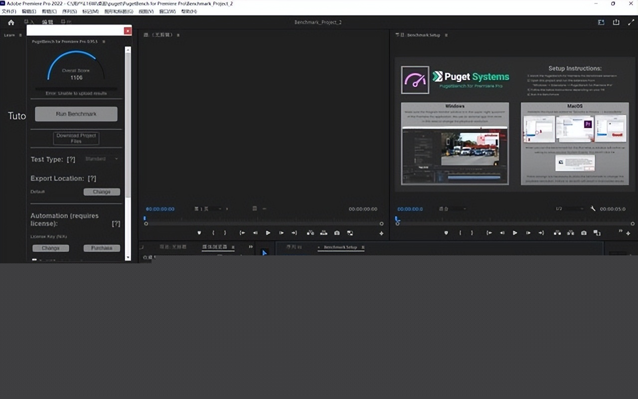Mark In point in the Source monitor
638x399 pixels.
(213, 233)
